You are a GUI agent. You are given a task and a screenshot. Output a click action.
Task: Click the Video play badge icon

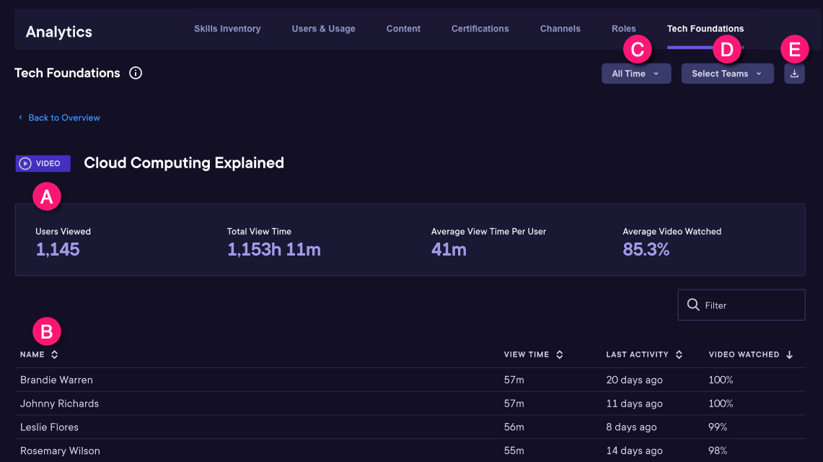[x=25, y=163]
